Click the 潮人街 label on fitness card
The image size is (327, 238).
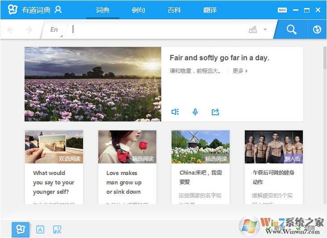(293, 159)
